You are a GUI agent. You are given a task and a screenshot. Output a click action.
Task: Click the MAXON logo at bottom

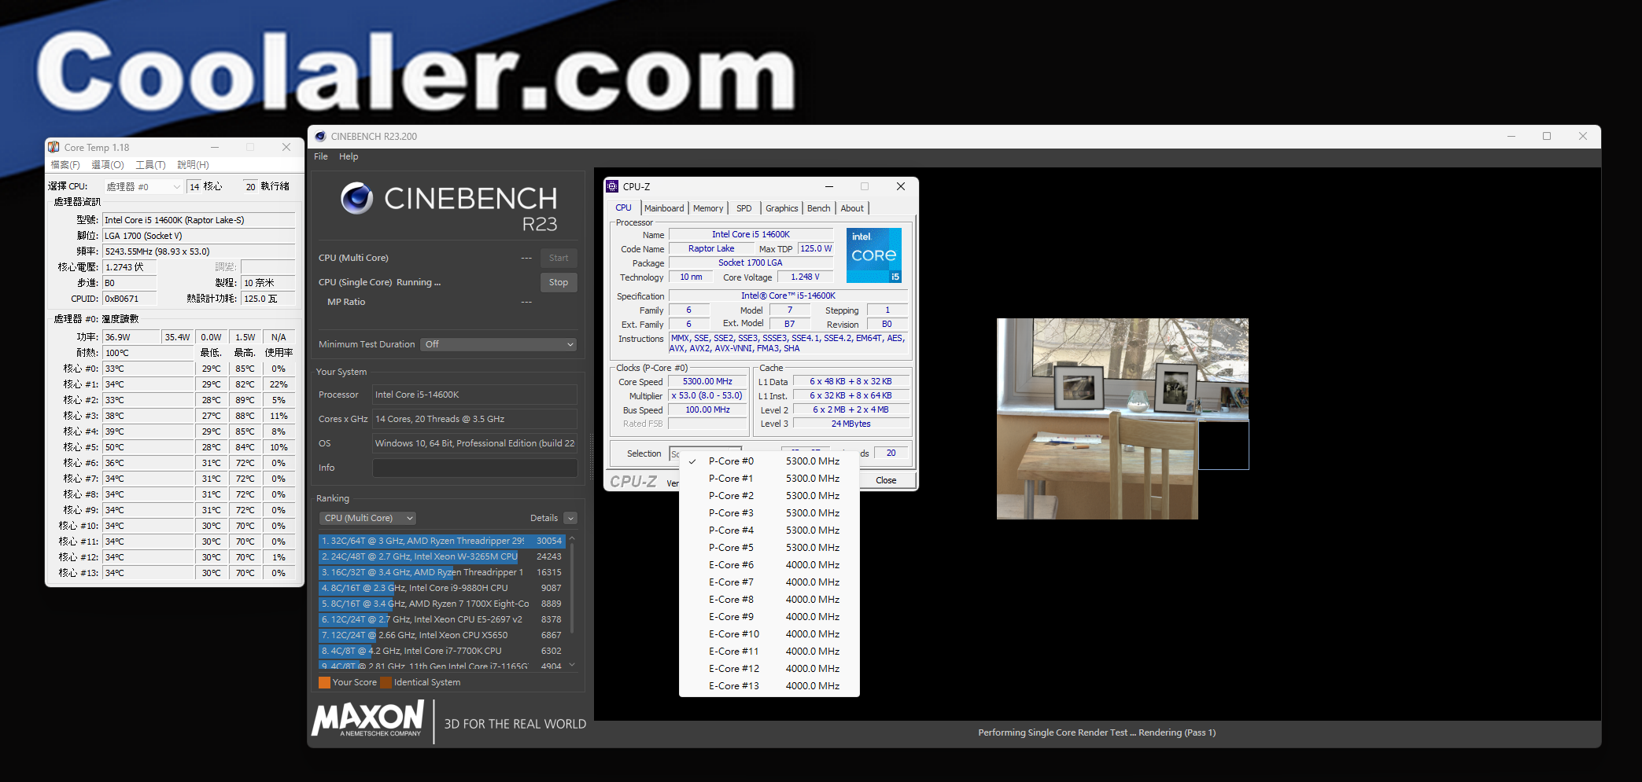pos(368,719)
